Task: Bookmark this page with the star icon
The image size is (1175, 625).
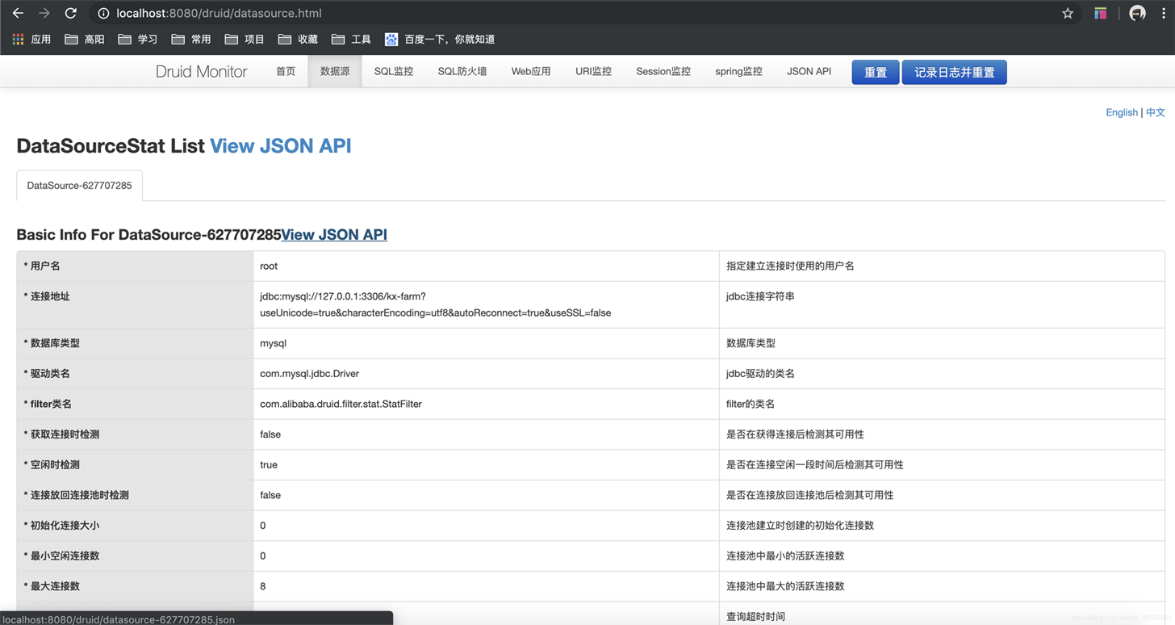Action: (1067, 13)
